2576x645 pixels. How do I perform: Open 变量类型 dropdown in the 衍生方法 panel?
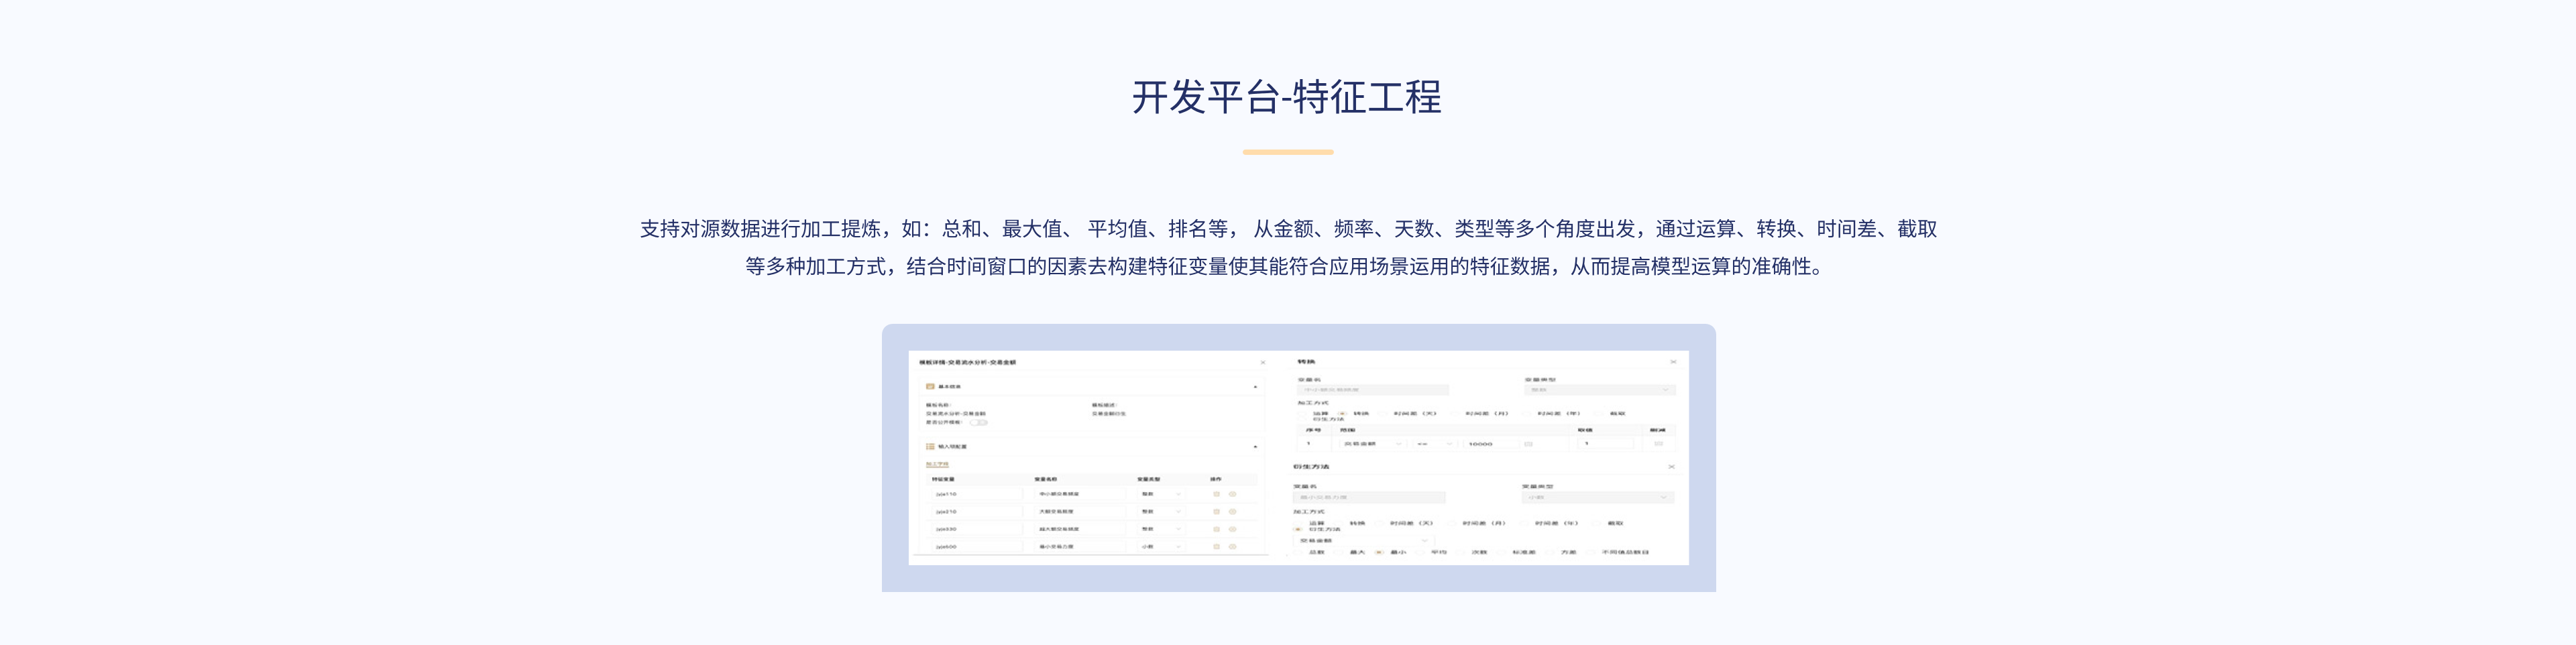point(1598,498)
